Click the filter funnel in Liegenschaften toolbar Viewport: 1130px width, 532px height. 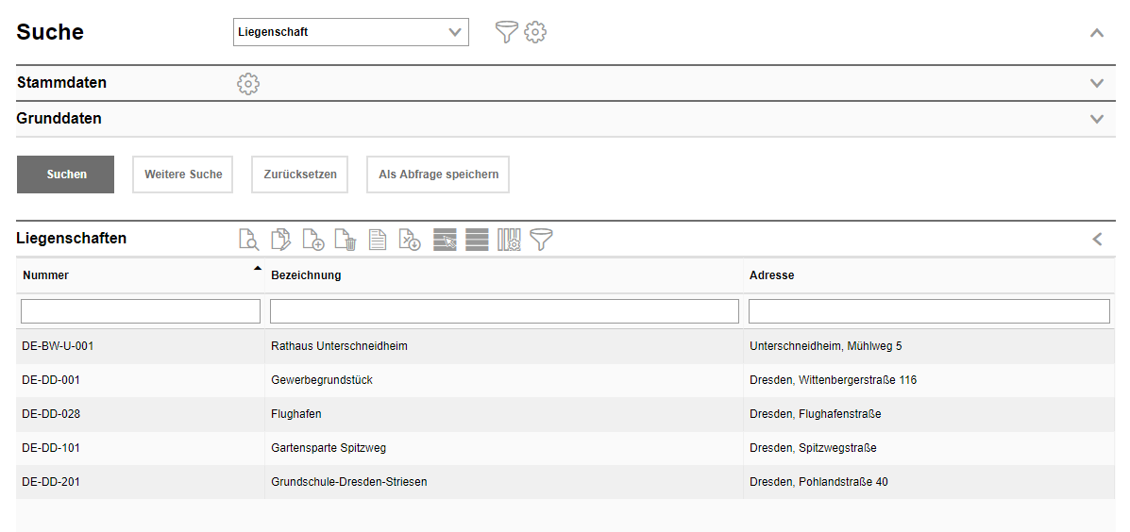click(541, 240)
